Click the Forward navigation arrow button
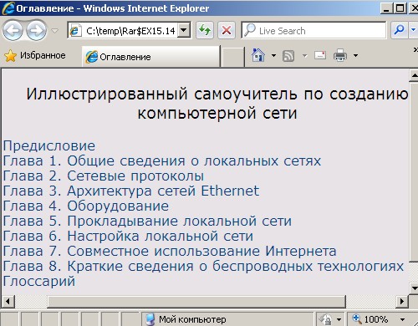Viewport: 418px width, 326px height. (x=37, y=30)
